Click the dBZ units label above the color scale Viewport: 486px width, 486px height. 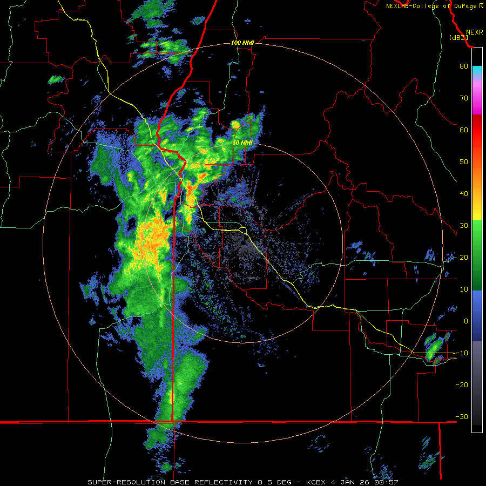458,37
